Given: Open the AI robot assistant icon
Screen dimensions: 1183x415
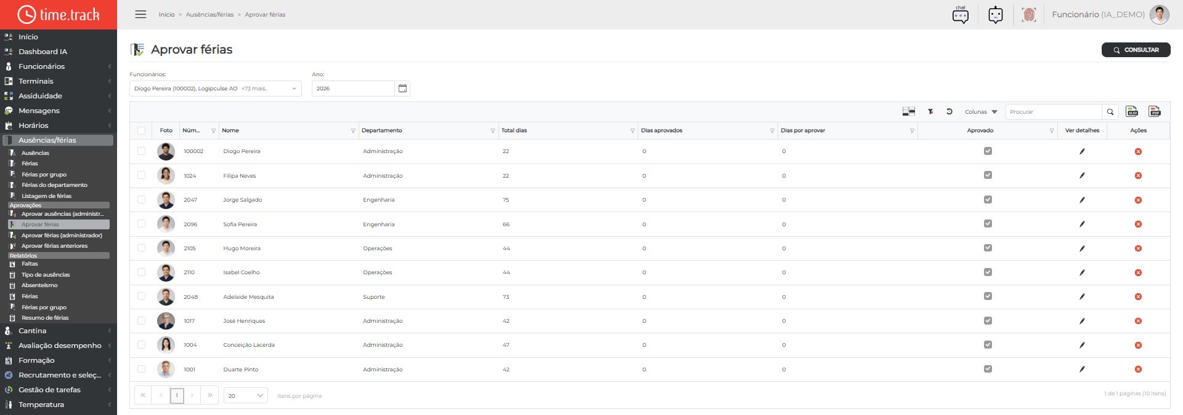Looking at the screenshot, I should [x=996, y=15].
